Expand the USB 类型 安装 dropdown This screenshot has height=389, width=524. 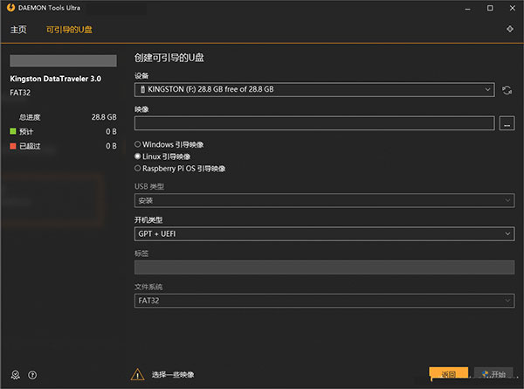[x=323, y=201]
